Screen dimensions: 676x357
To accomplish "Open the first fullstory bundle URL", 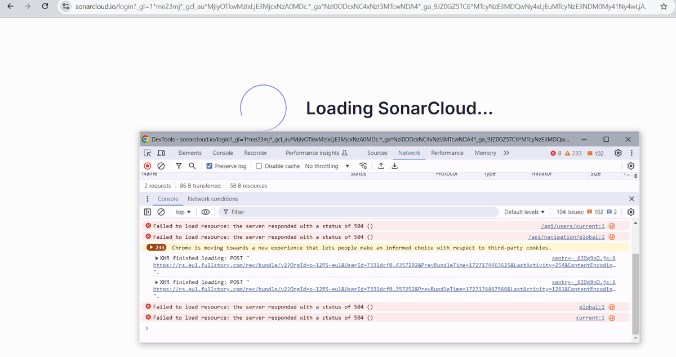I will click(x=385, y=265).
